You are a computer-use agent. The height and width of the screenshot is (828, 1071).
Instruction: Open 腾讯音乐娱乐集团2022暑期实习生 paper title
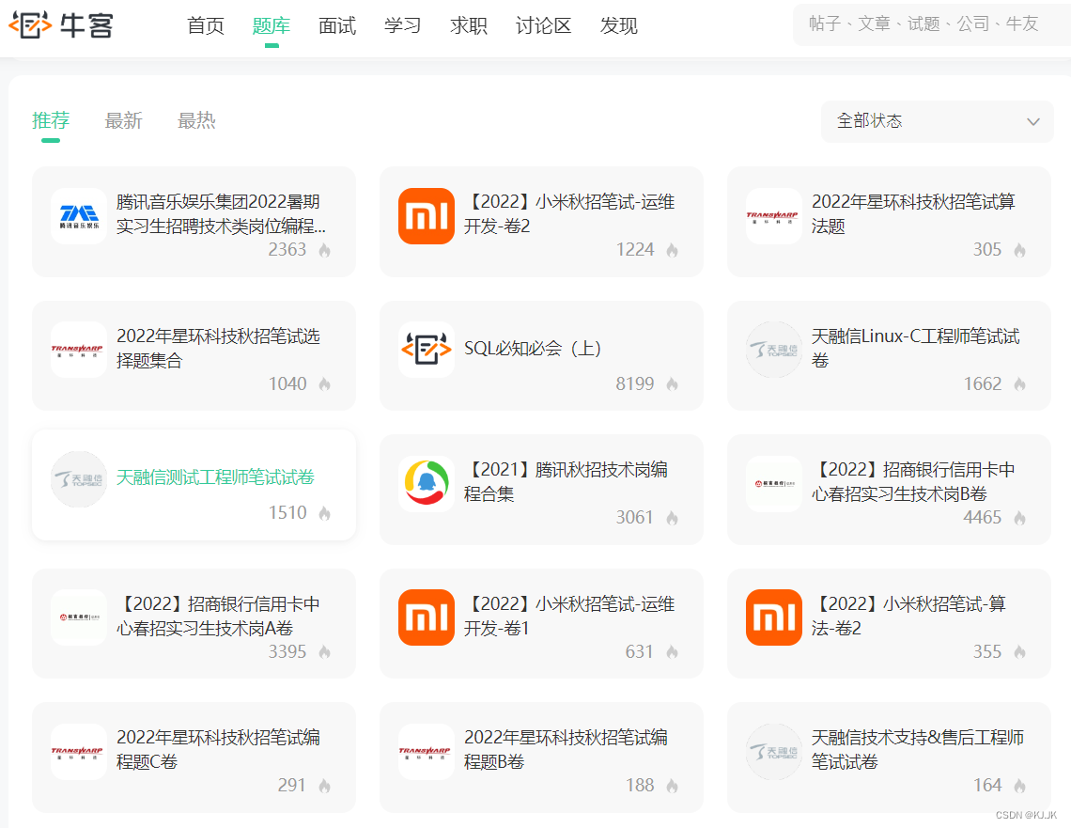click(221, 214)
